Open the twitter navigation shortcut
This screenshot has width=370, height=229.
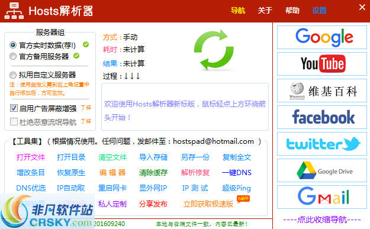(322, 144)
